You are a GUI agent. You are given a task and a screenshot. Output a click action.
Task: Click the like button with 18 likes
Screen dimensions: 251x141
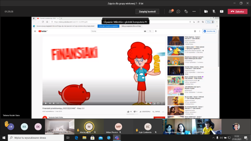point(129,112)
